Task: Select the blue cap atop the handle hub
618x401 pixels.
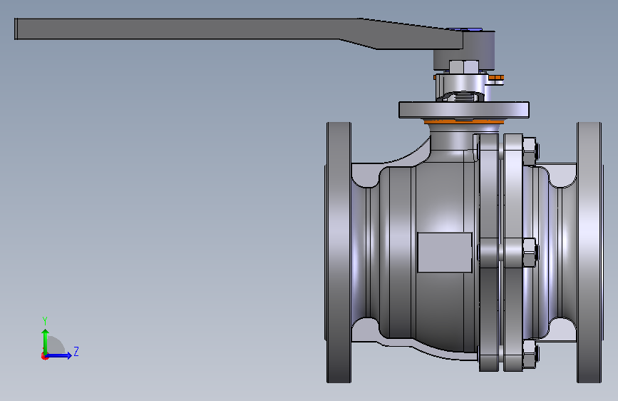Action: click(464, 29)
